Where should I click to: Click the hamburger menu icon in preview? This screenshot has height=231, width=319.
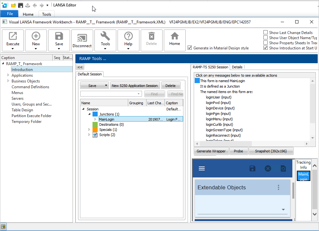[x=202, y=168]
